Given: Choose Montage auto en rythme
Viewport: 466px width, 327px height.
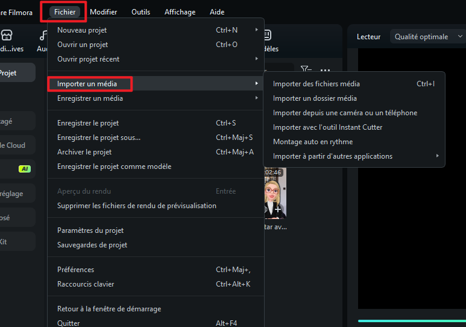Looking at the screenshot, I should pos(354,142).
